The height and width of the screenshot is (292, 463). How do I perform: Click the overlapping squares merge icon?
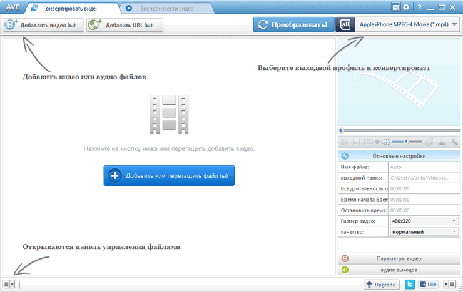click(x=430, y=142)
